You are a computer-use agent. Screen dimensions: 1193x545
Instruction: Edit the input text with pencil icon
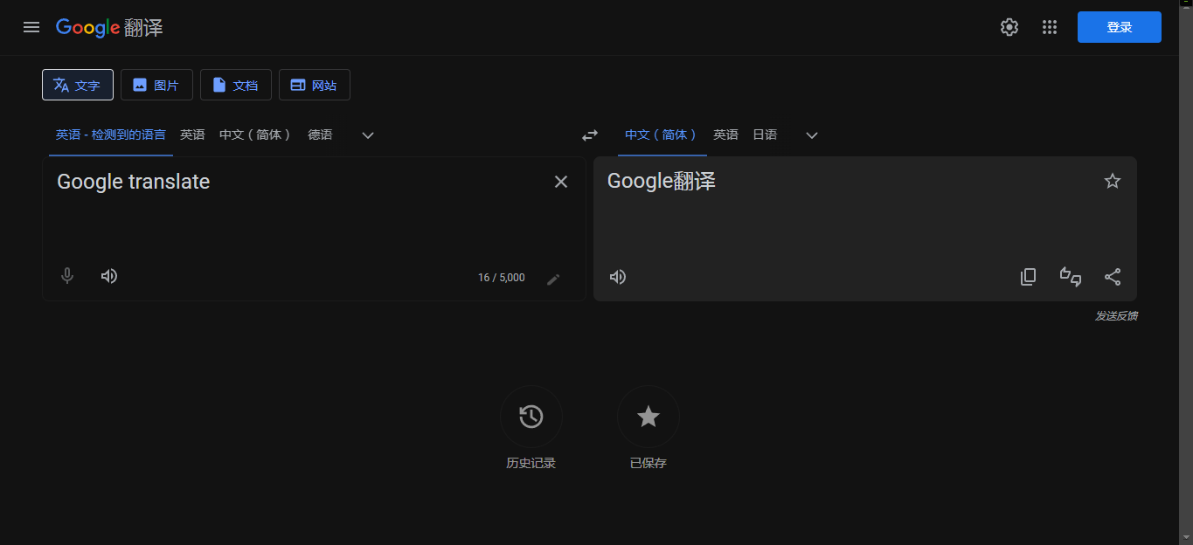point(554,278)
